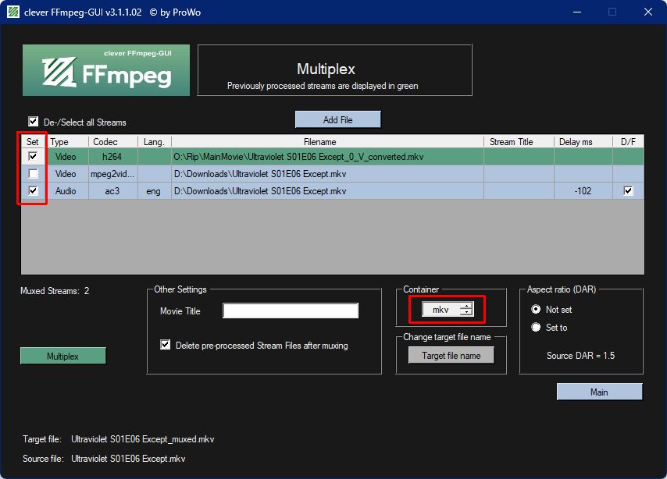
Task: Click the container spinner down arrow
Action: click(x=466, y=312)
